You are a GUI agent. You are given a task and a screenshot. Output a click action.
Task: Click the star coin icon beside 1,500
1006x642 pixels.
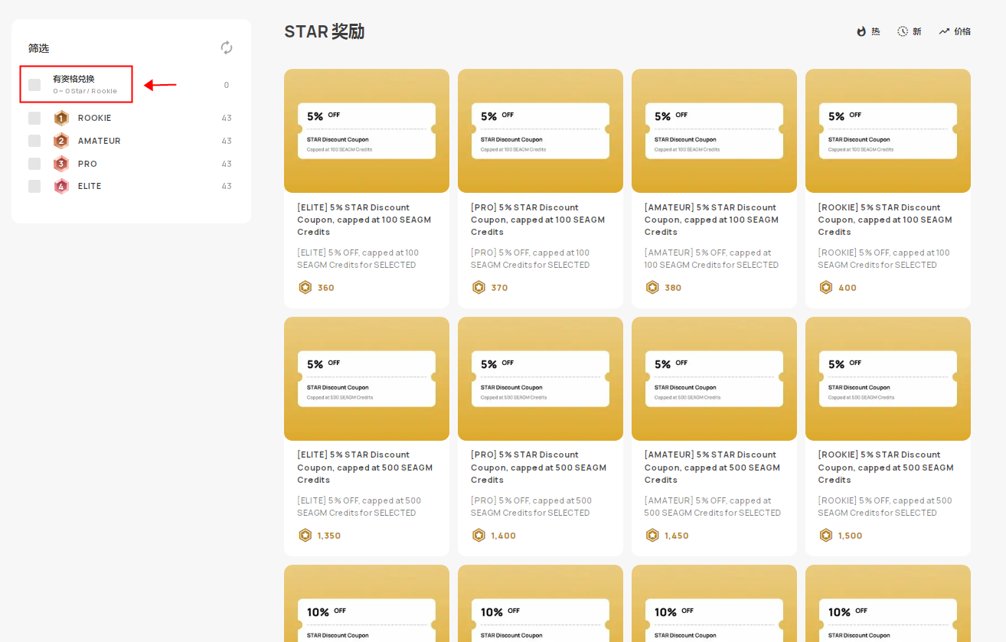(826, 535)
